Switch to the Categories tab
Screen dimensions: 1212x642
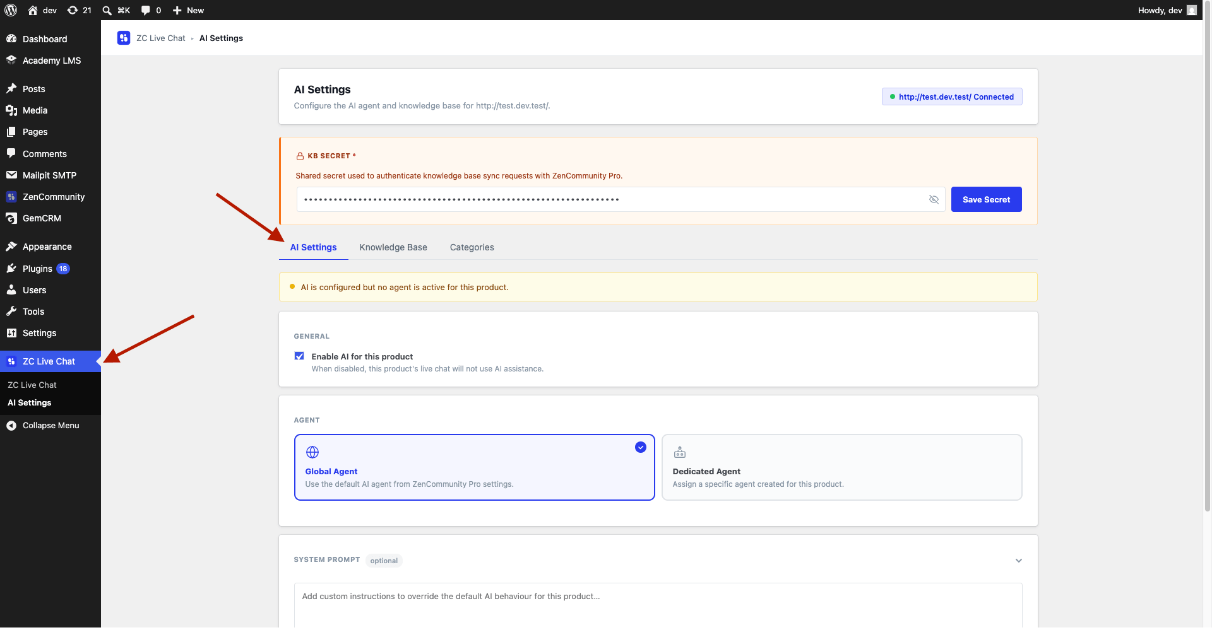(x=472, y=247)
